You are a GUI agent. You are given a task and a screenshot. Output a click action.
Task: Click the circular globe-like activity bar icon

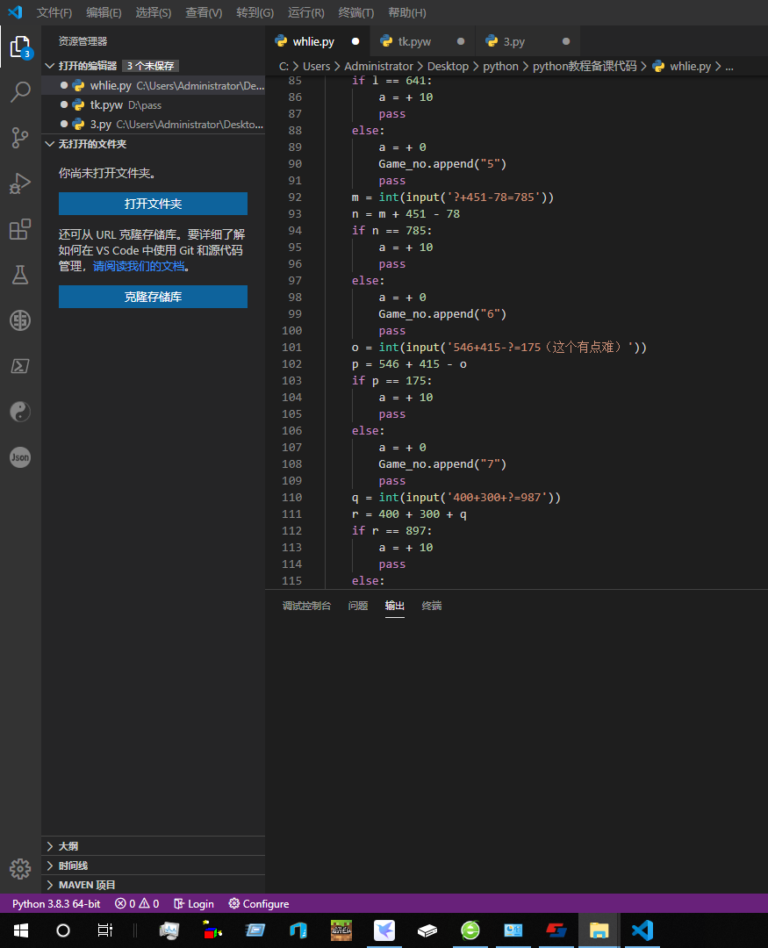[x=20, y=320]
